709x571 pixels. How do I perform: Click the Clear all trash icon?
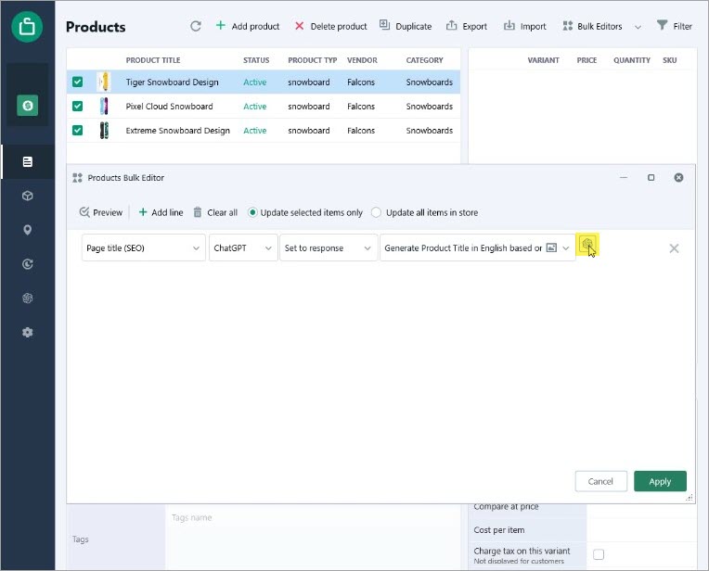(x=198, y=212)
